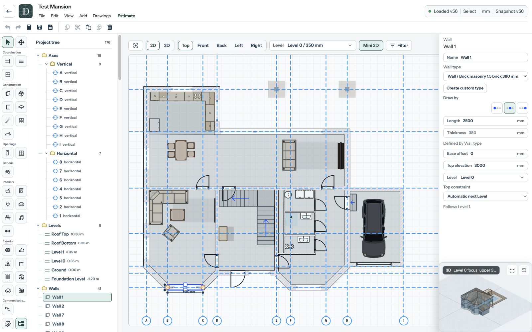The width and height of the screenshot is (532, 332).
Task: Select Wall 2 in project tree
Action: tap(77, 306)
